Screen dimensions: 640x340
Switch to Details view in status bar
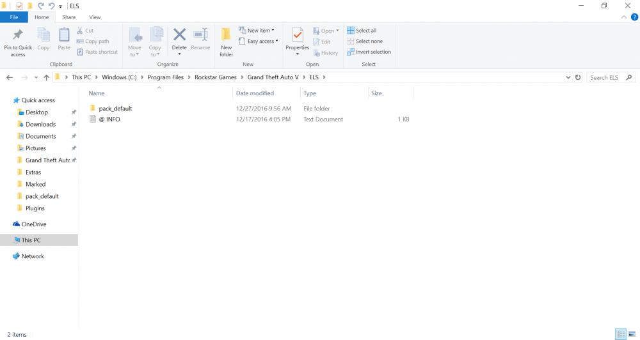621,334
